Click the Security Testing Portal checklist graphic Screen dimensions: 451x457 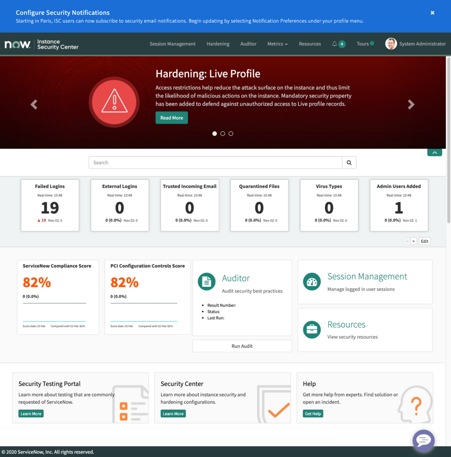click(130, 404)
